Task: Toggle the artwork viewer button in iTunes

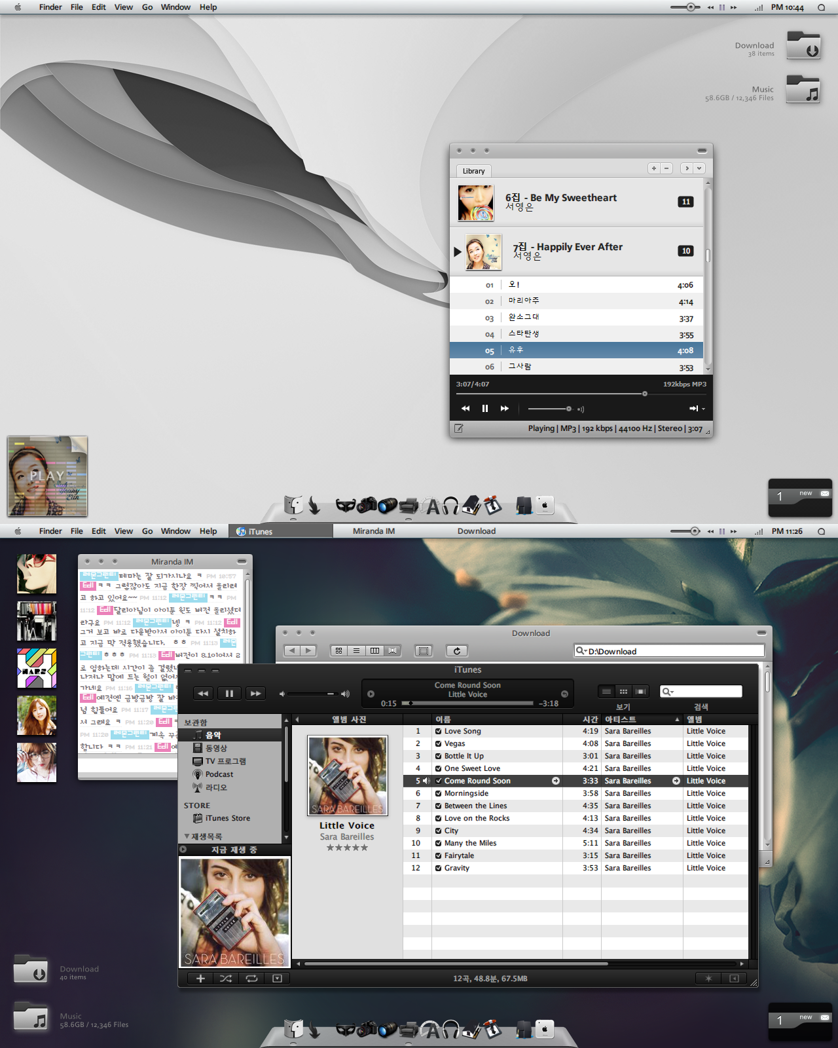Action: point(277,978)
